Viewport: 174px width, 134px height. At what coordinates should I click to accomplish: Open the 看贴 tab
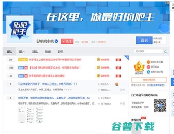pyautogui.click(x=9, y=51)
